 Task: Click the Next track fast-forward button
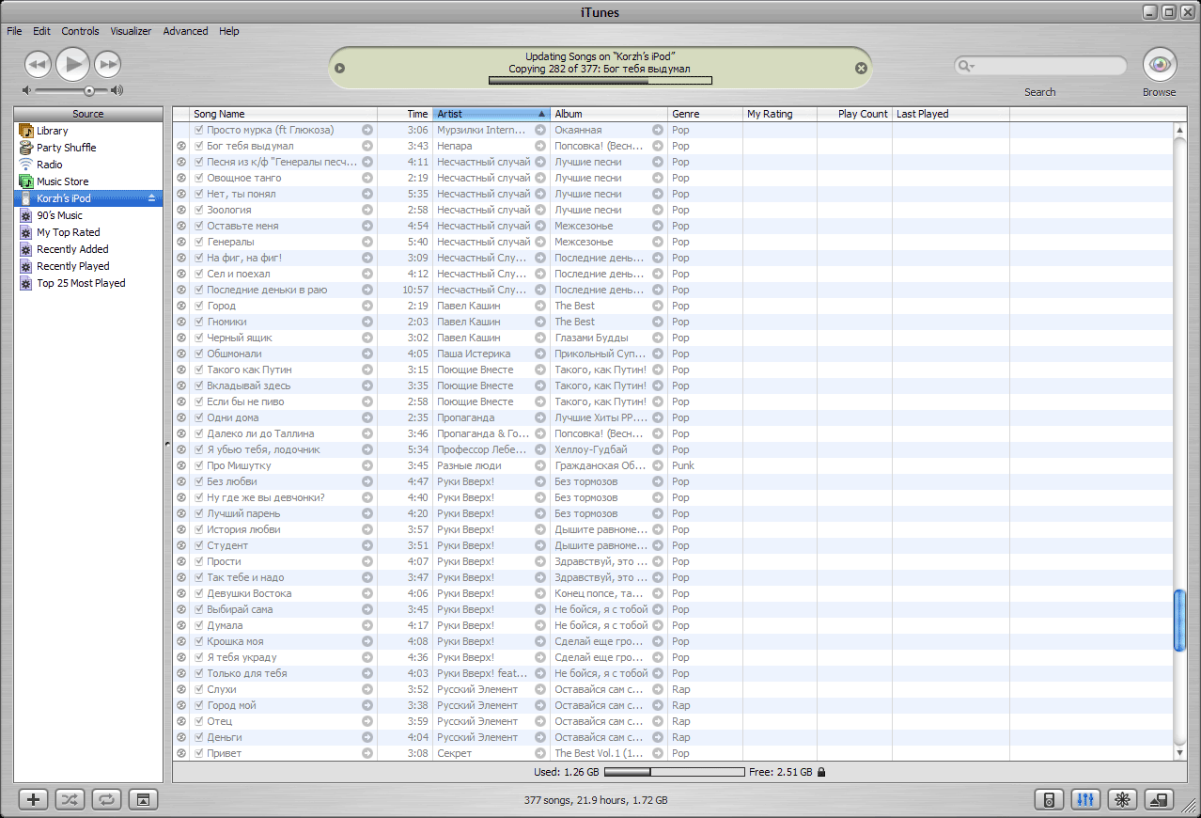108,65
